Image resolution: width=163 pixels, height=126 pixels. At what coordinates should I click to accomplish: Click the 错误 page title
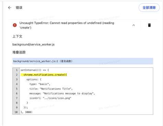(x=19, y=8)
